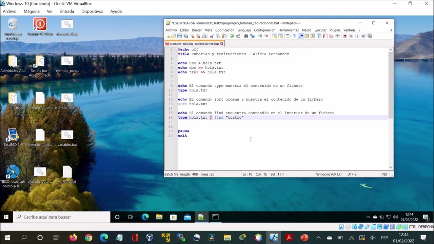This screenshot has width=434, height=244.
Task: Select the variables.bat desktop file
Action: 67,137
